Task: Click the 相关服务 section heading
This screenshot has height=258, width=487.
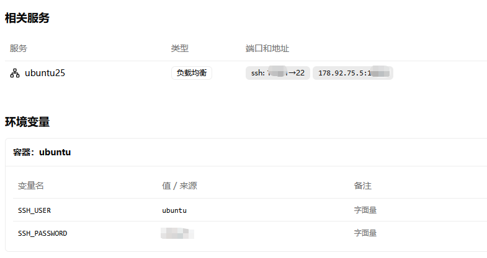Action: tap(27, 18)
